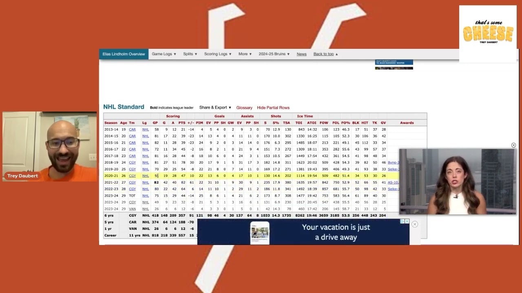Open the phone image in the vacation ad

pos(260,233)
